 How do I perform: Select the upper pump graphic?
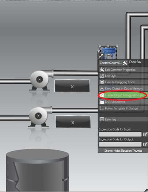click(39, 81)
